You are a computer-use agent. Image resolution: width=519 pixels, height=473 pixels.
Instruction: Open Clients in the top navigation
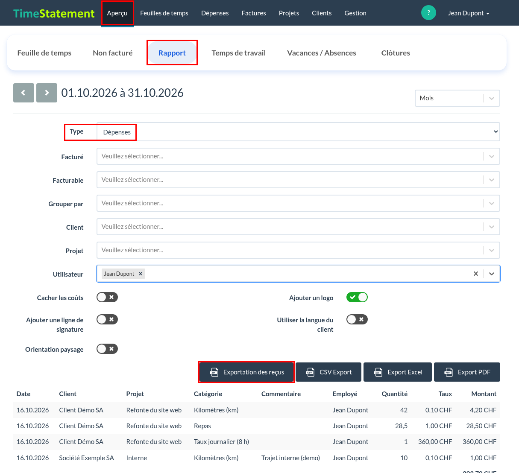tap(322, 13)
